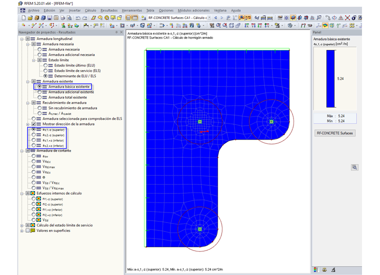Screen dimensions: 380x275
Task: Click the RF-CONCRETE Surfaces button
Action: click(x=334, y=133)
